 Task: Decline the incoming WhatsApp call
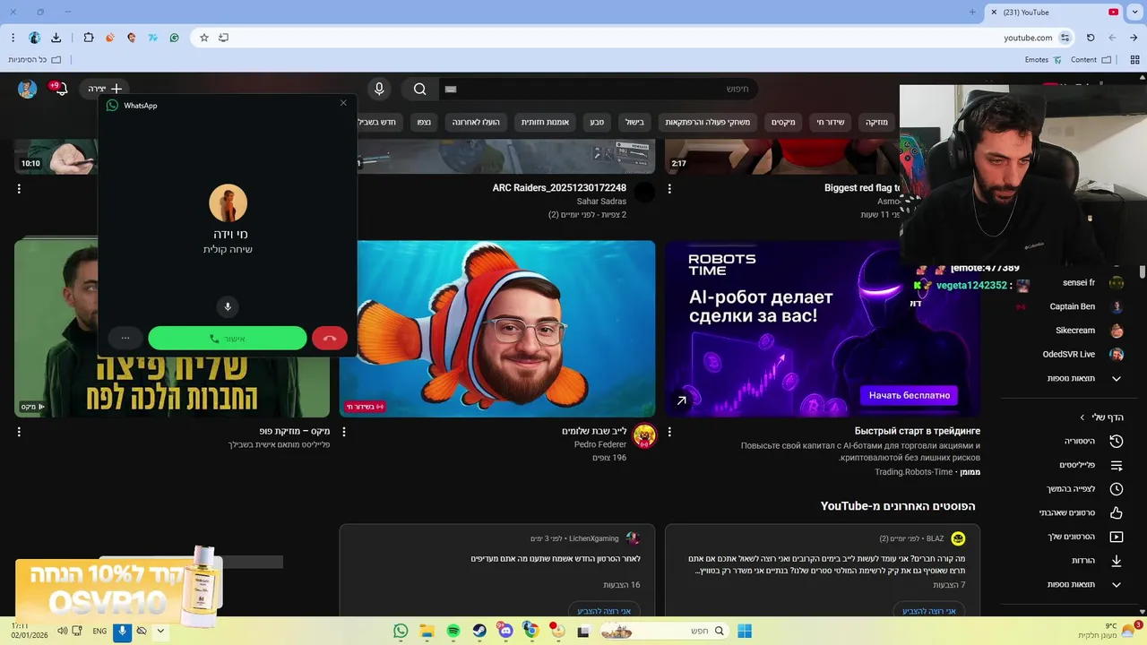point(330,339)
